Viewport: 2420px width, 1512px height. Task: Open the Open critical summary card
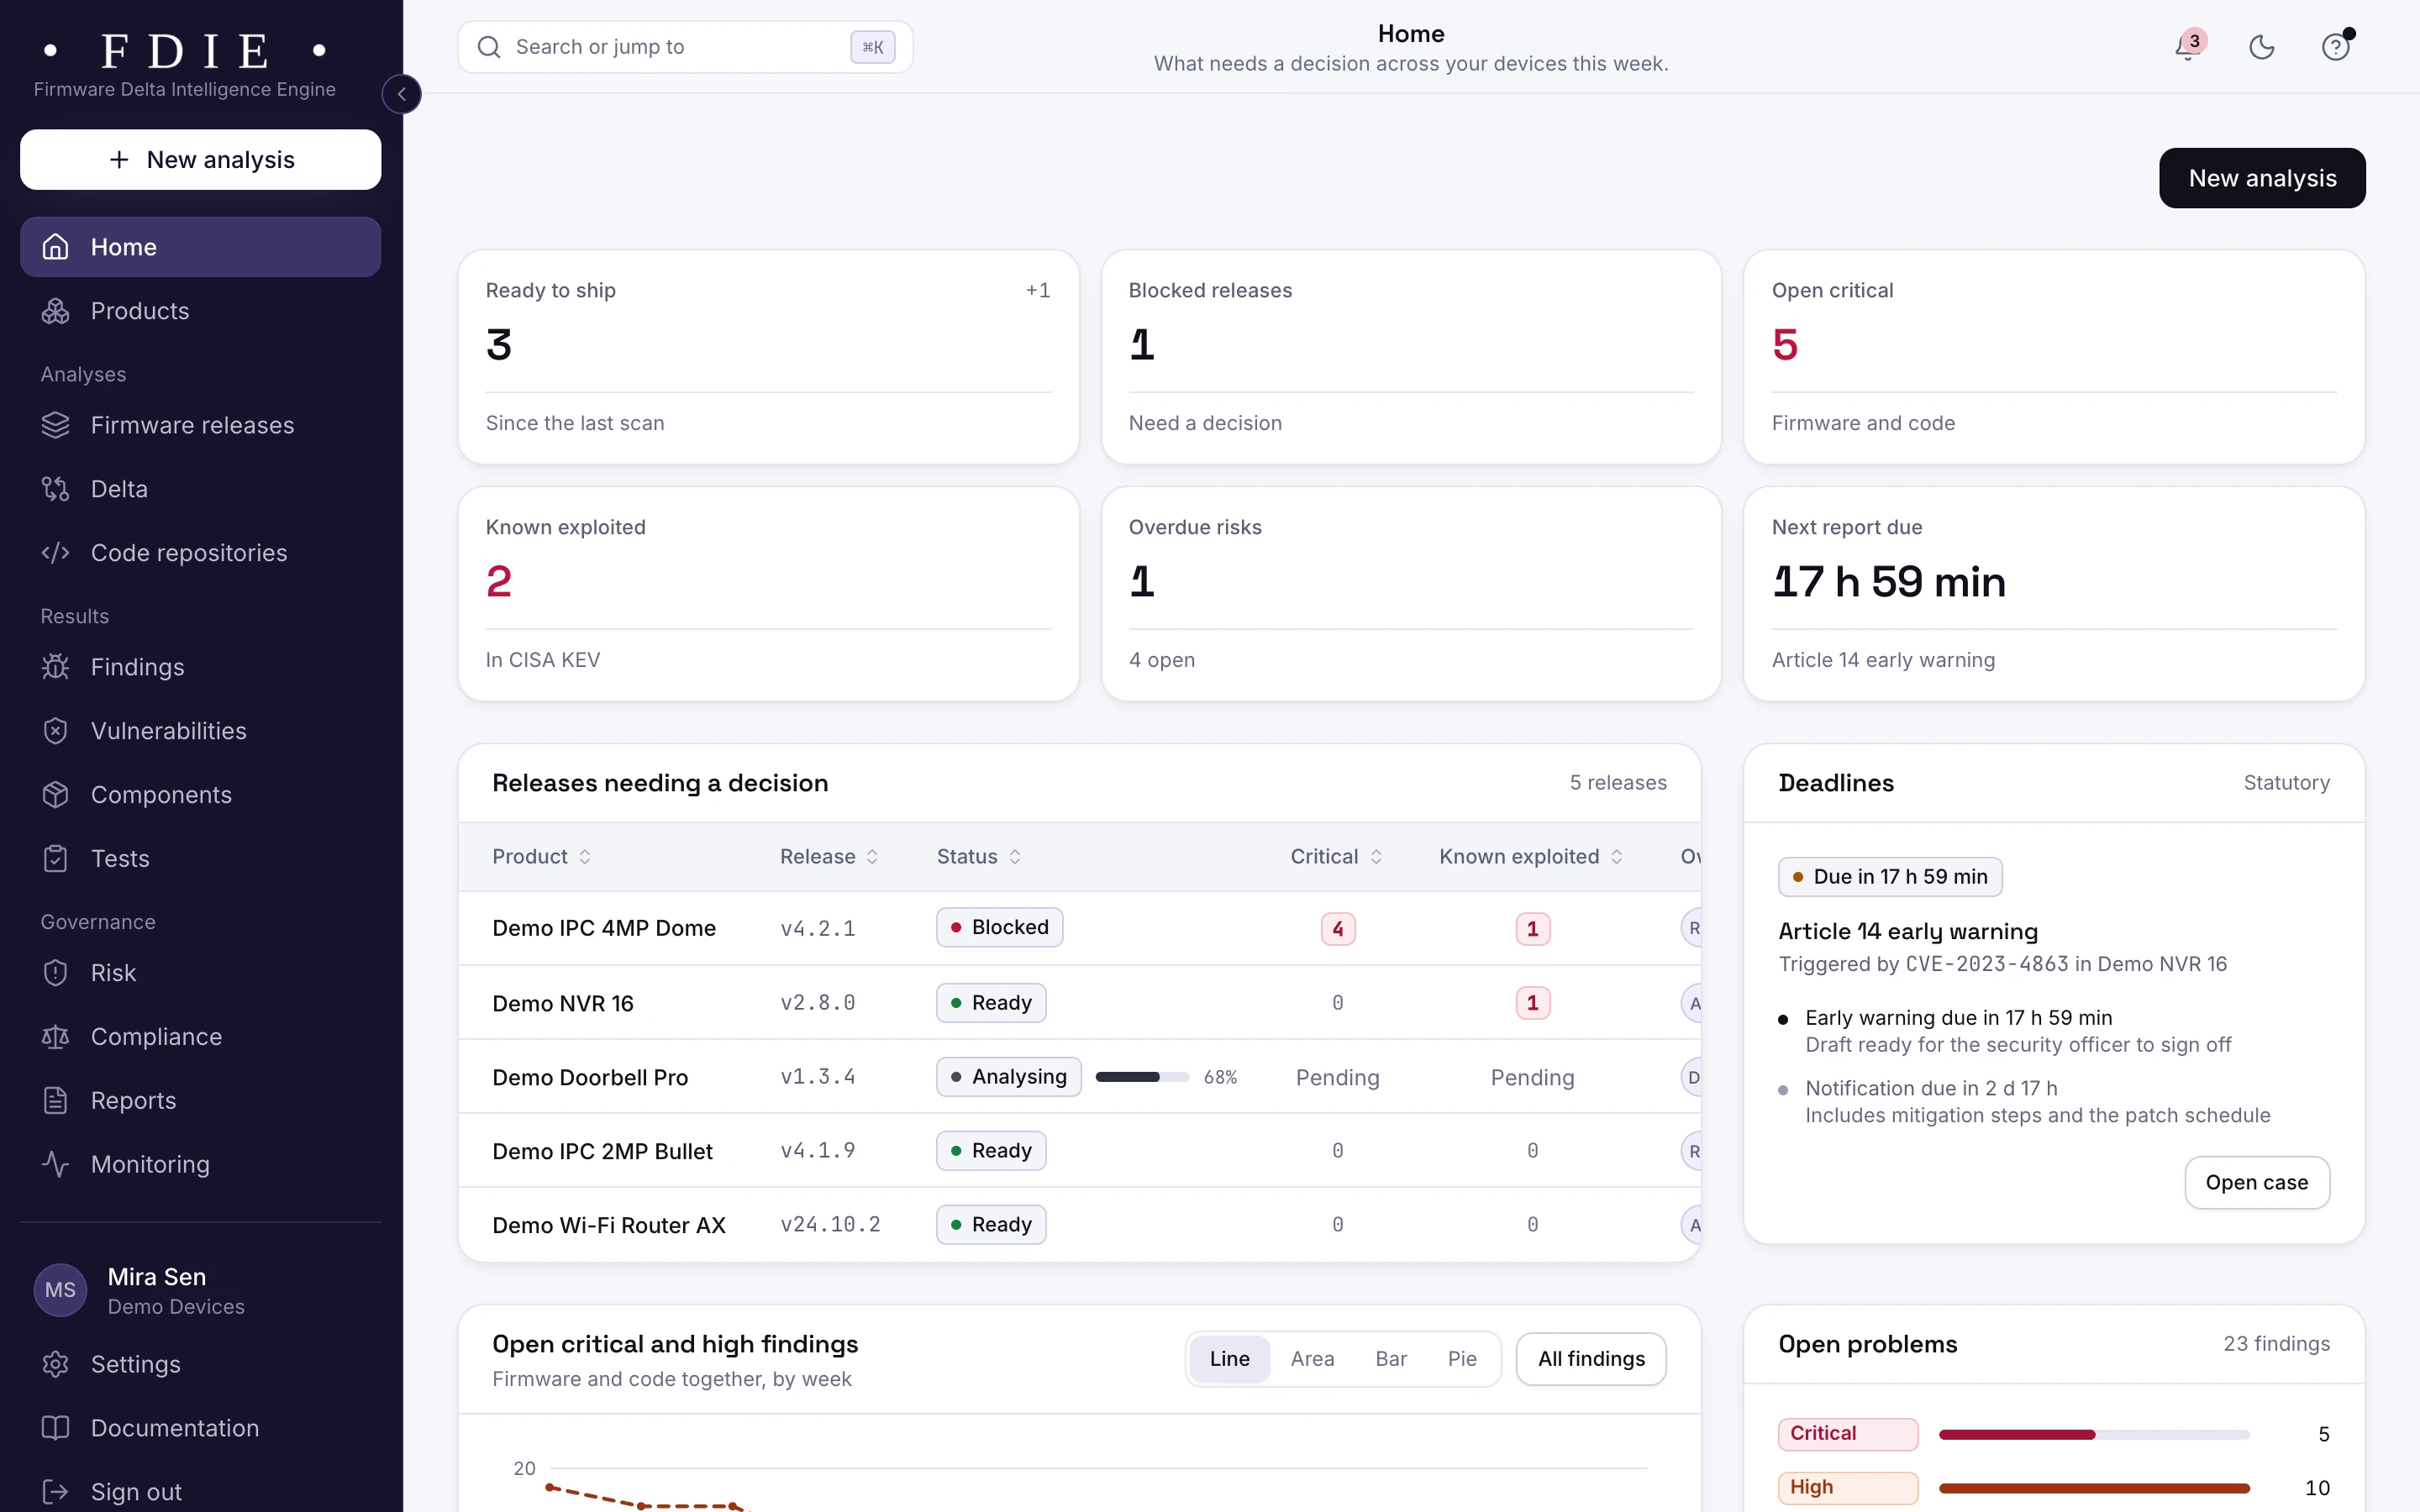tap(2053, 357)
